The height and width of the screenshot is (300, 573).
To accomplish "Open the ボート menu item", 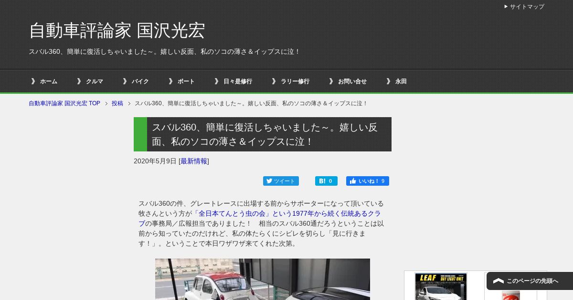I will tap(186, 81).
